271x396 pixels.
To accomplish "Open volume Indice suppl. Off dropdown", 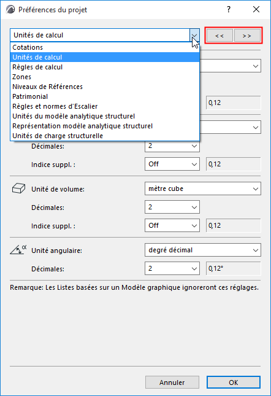I will click(172, 225).
